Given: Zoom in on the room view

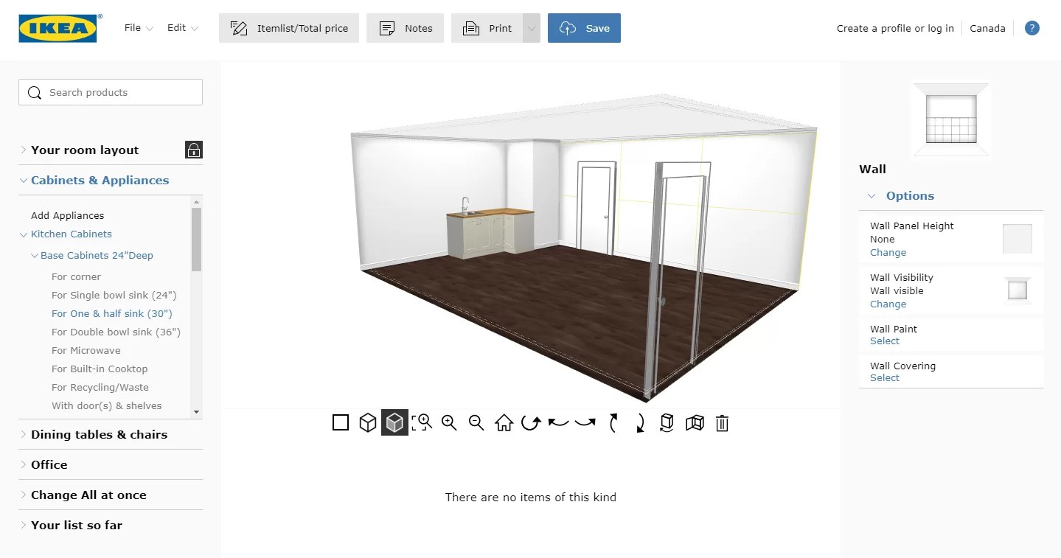Looking at the screenshot, I should tap(449, 422).
